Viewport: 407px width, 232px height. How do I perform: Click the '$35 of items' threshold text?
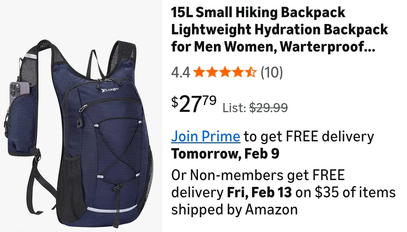pyautogui.click(x=356, y=192)
